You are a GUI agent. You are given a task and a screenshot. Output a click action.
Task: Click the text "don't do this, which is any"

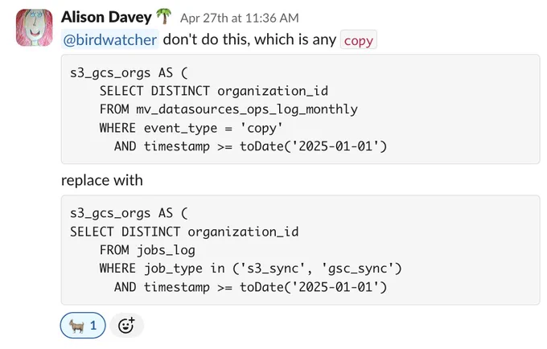point(249,39)
